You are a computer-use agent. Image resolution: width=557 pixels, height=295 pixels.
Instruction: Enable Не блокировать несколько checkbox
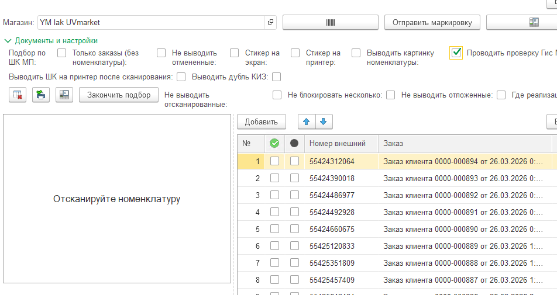391,95
